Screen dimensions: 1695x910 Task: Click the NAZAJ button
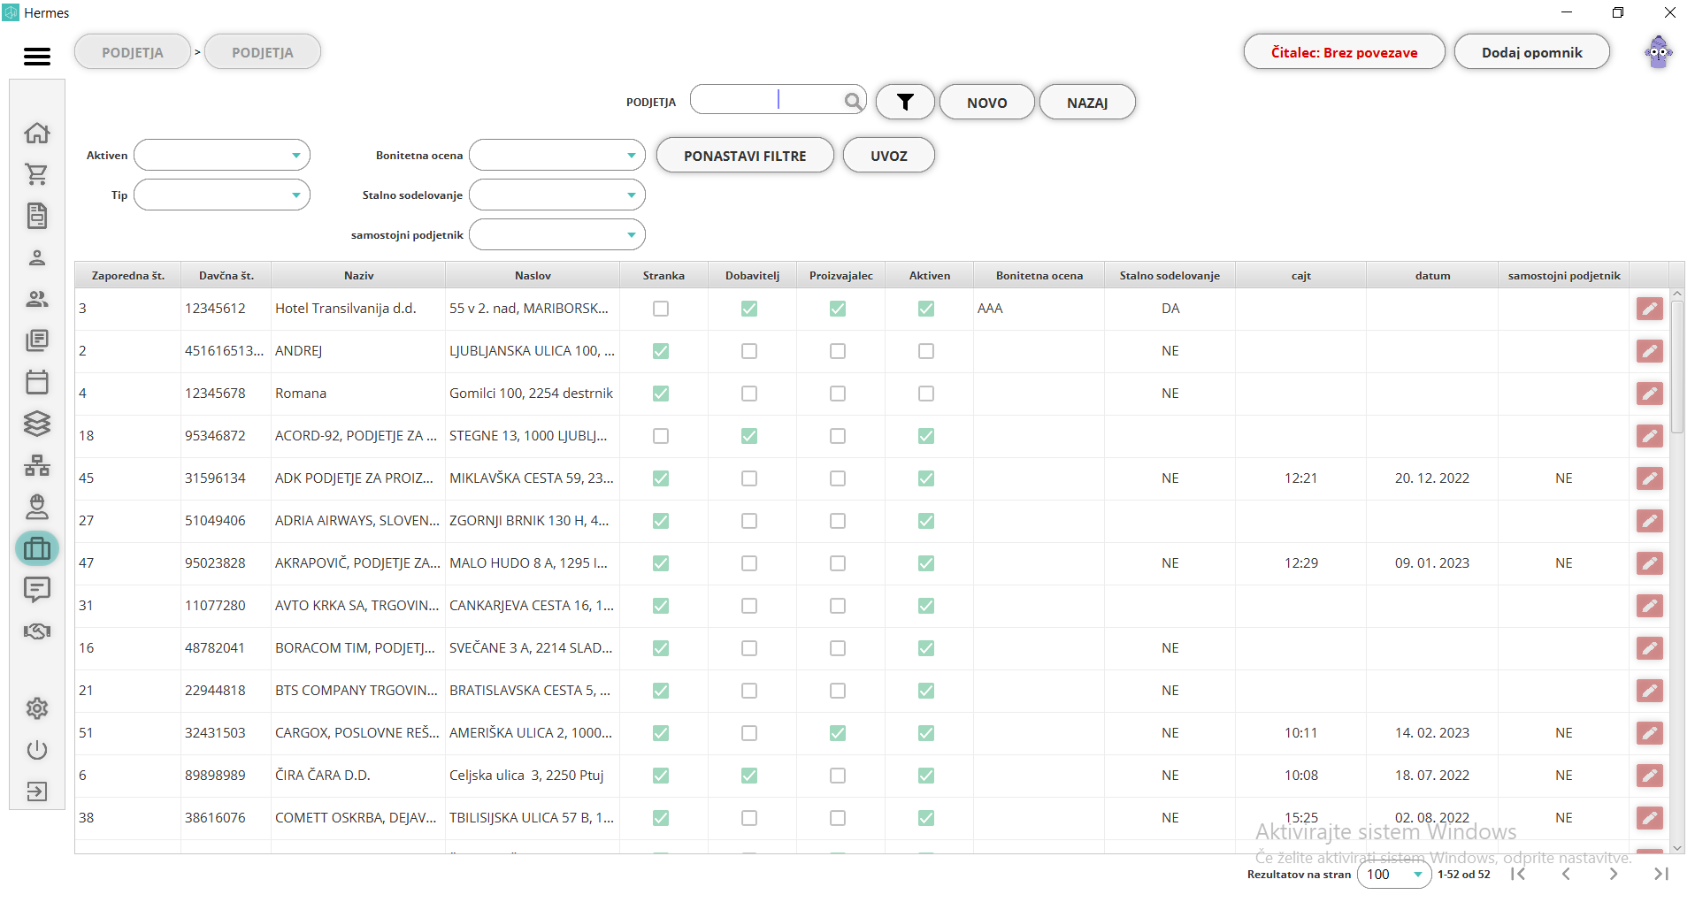(x=1087, y=103)
